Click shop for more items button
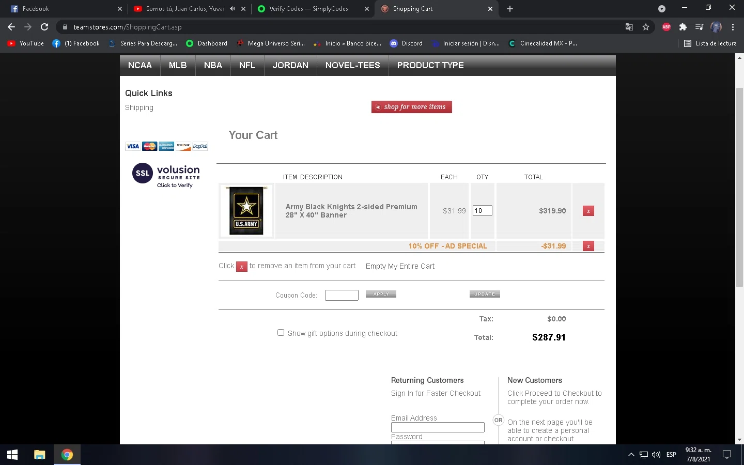This screenshot has height=465, width=744. pos(412,107)
